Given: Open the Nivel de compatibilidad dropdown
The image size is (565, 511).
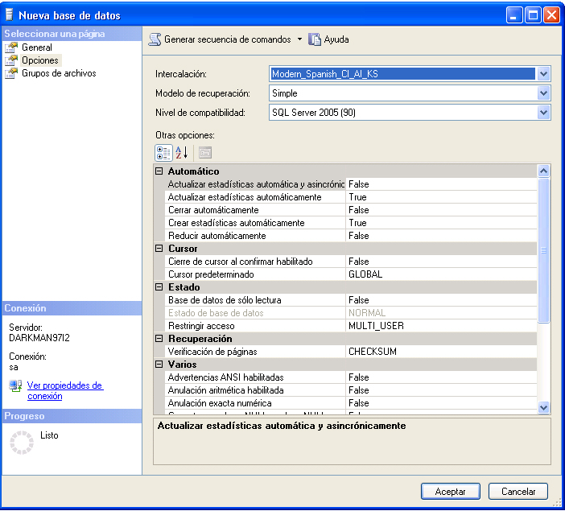Looking at the screenshot, I should click(x=543, y=113).
